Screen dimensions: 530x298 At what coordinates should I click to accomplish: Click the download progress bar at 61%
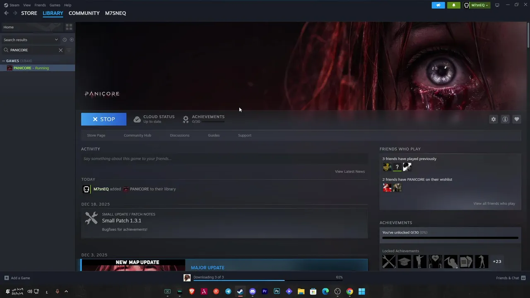pos(268,281)
